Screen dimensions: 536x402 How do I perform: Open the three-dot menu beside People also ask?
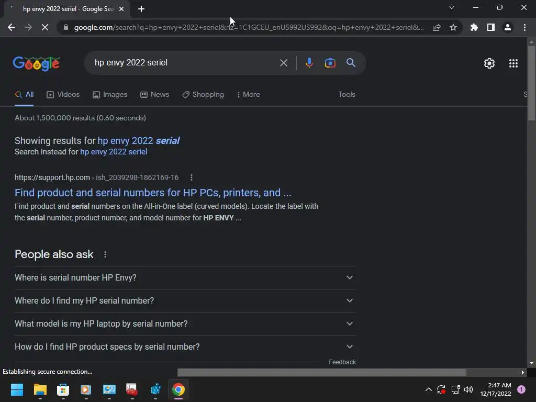105,254
